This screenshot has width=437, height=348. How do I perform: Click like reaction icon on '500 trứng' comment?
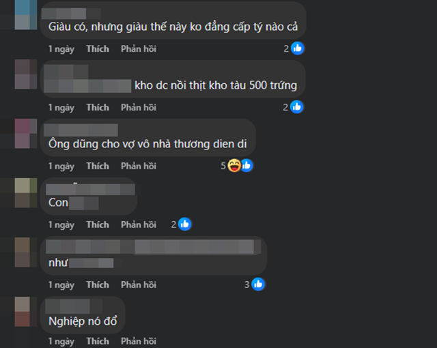click(296, 107)
